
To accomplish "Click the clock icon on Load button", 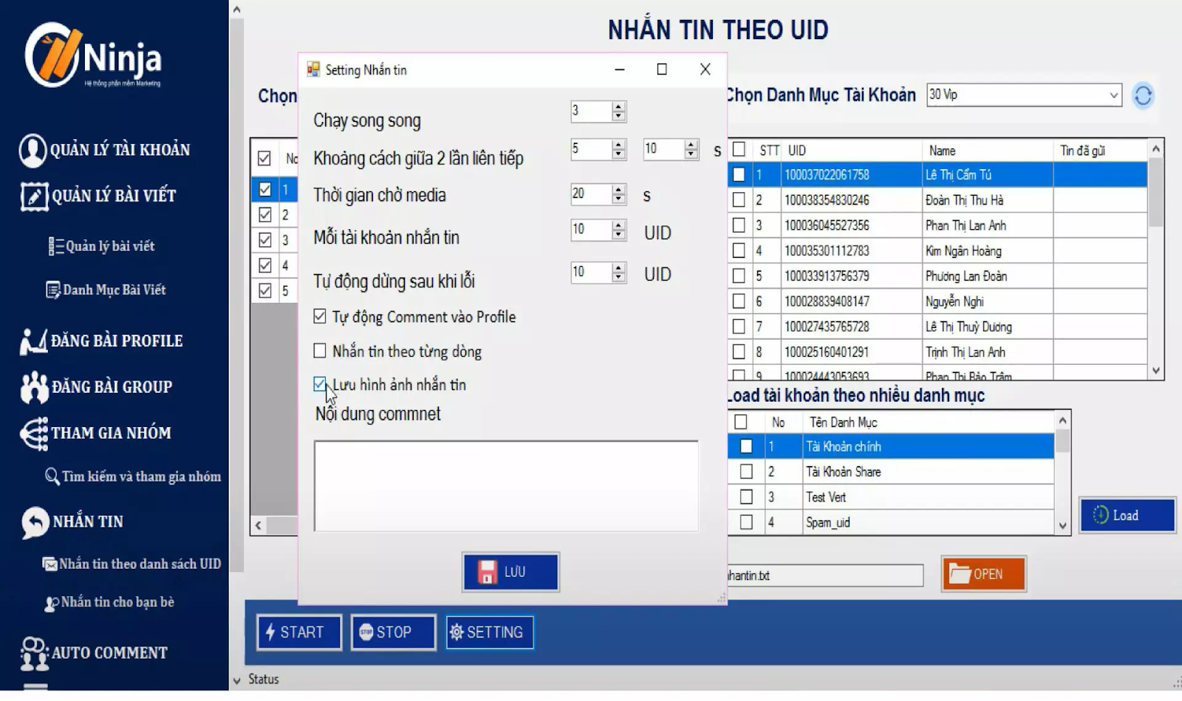I will click(x=1100, y=515).
